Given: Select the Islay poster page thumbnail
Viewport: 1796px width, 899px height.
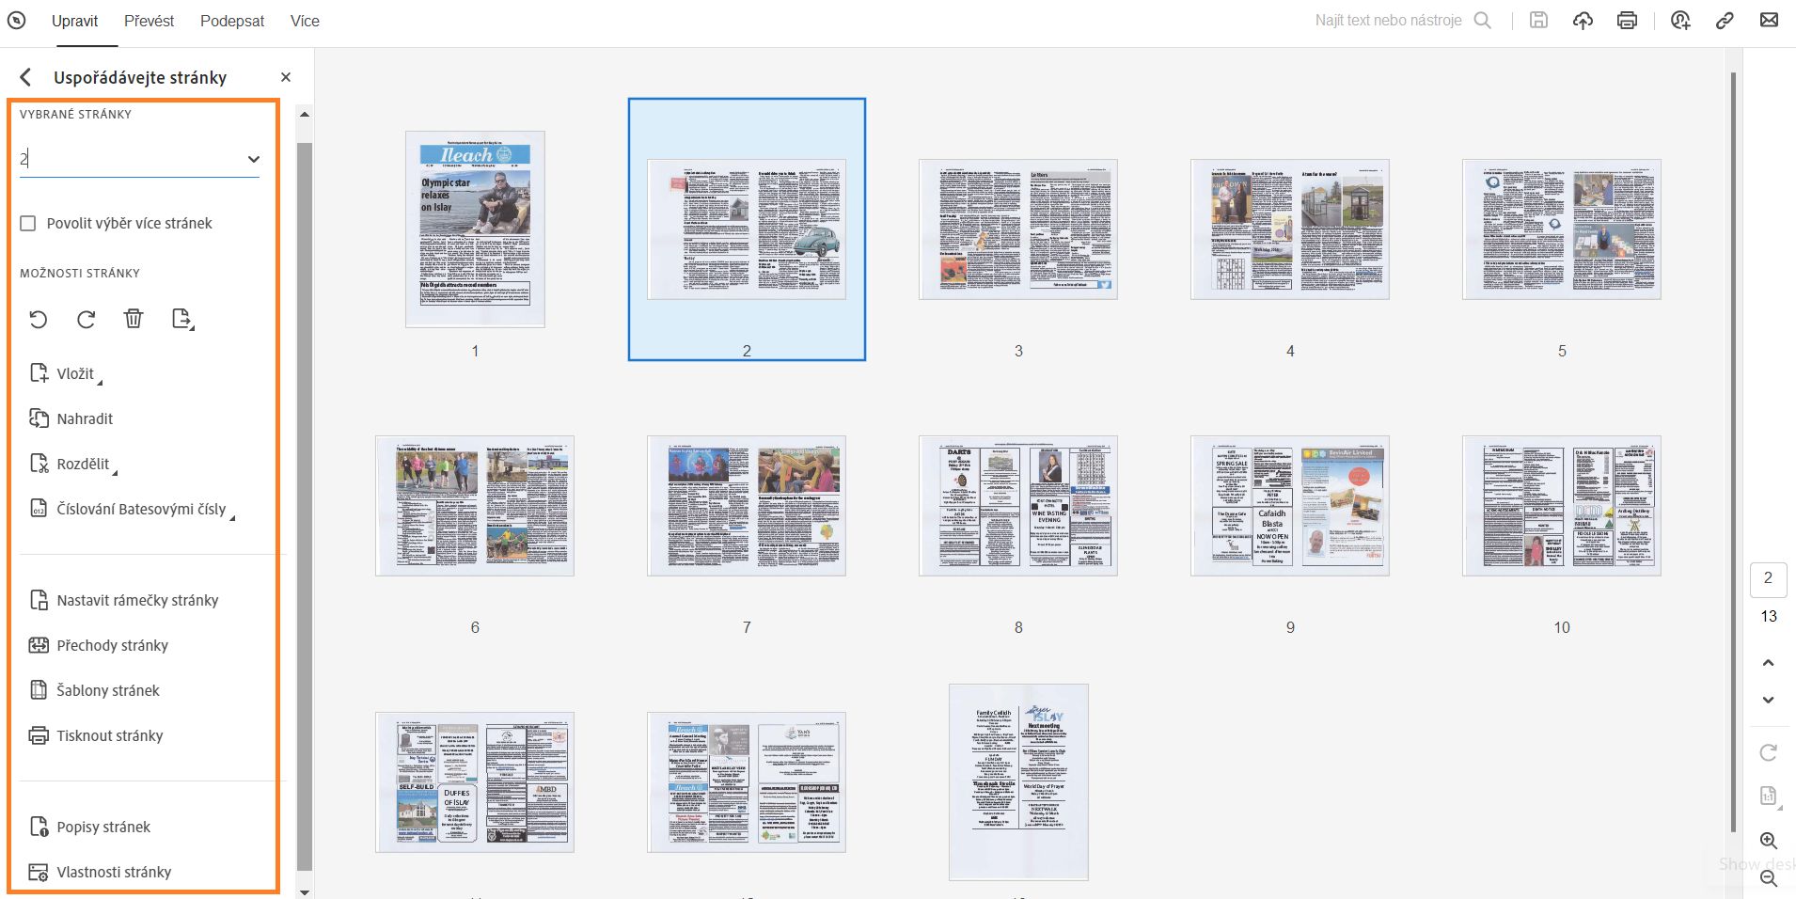Looking at the screenshot, I should click(1018, 782).
